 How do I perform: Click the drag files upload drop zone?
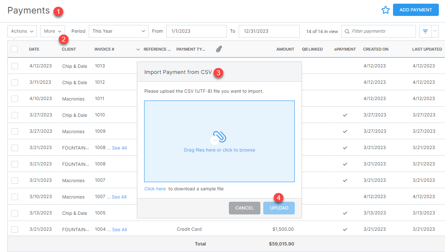tap(219, 141)
